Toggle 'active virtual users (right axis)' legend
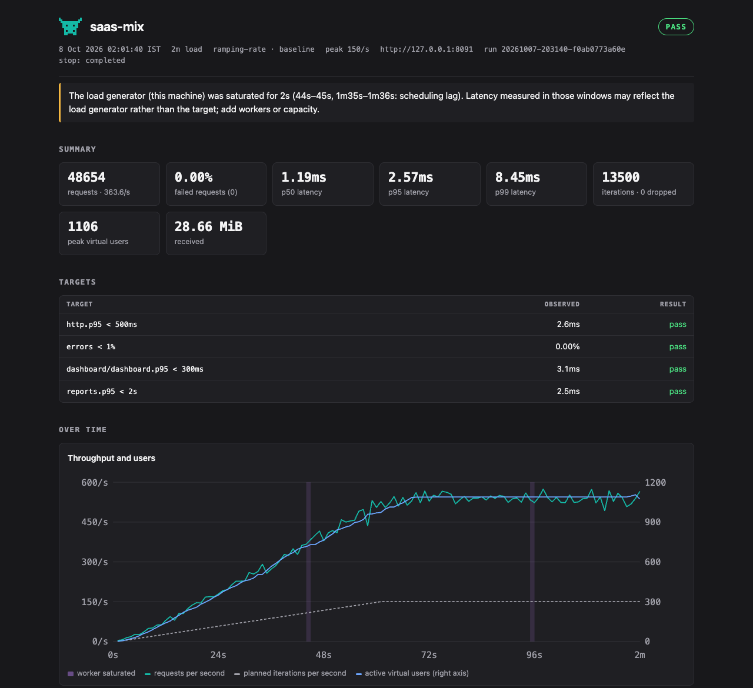The height and width of the screenshot is (688, 753). coord(412,673)
